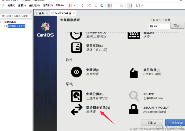This screenshot has width=185, height=131.
Task: Click the VMware pause virtual machine icon
Action: click(70, 6)
